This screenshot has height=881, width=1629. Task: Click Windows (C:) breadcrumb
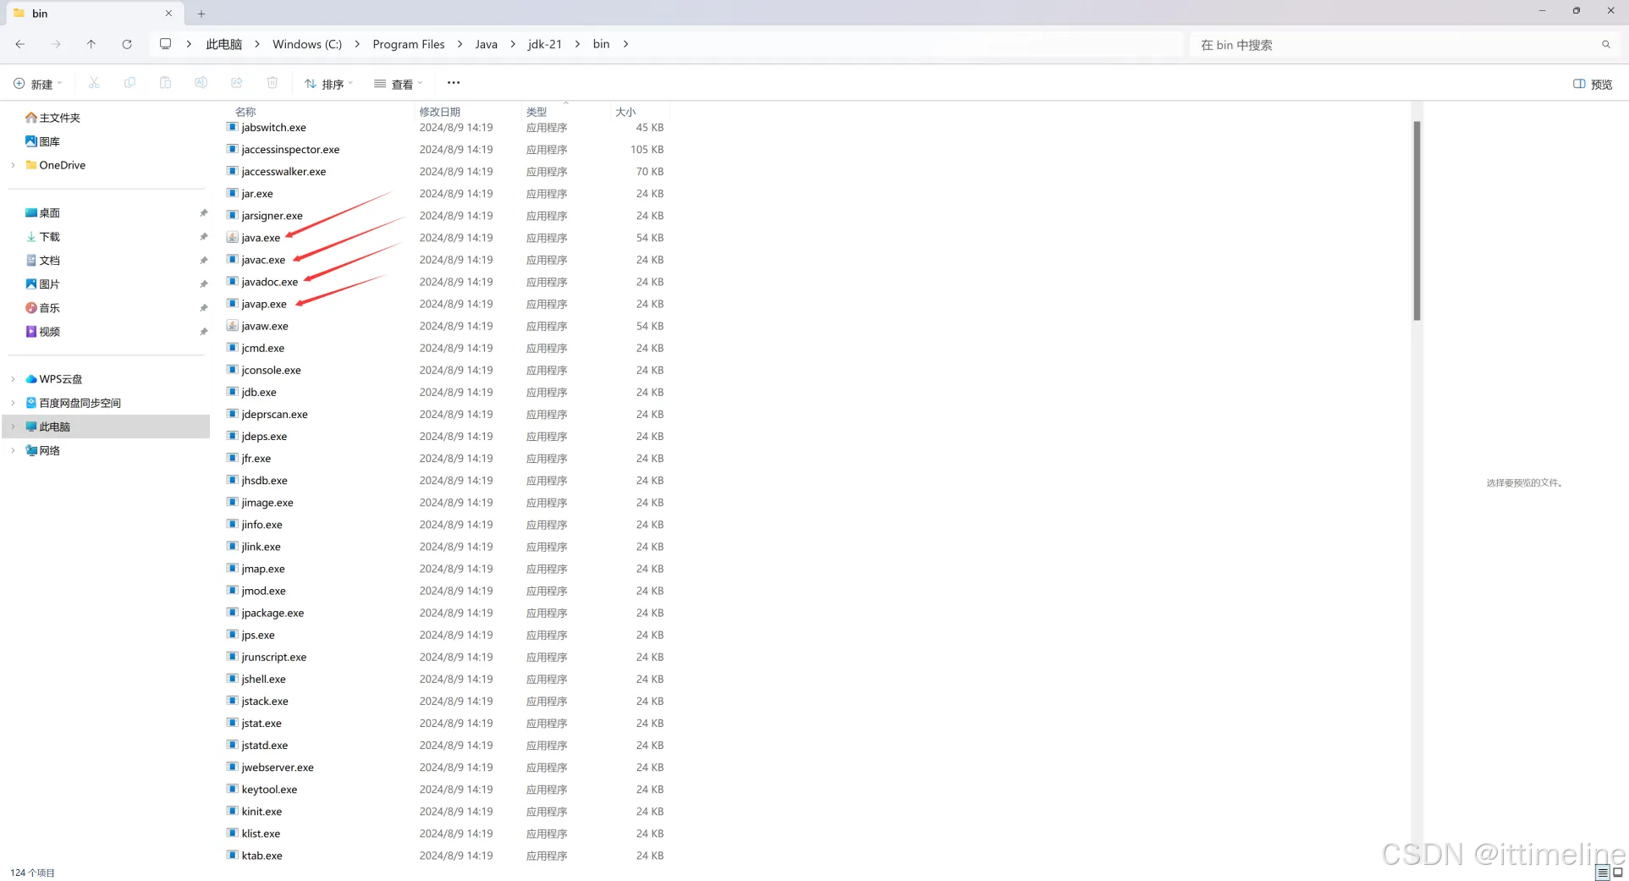pos(307,44)
